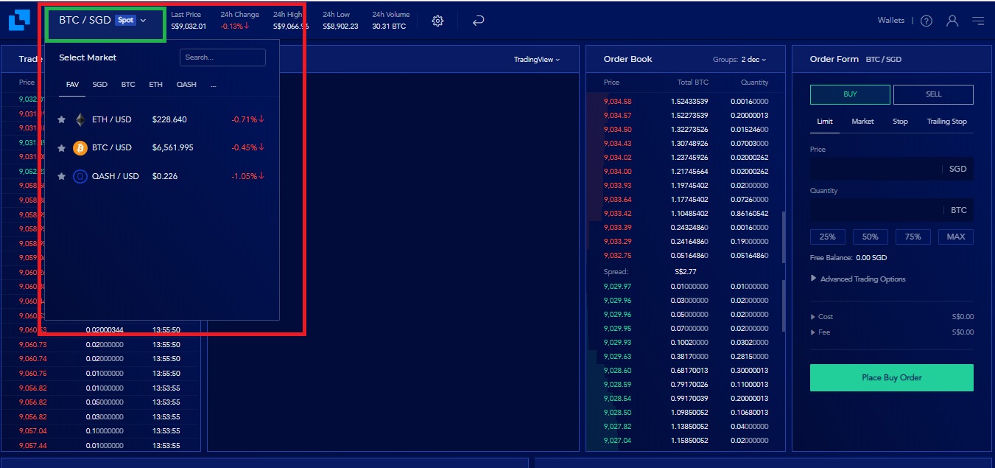This screenshot has width=995, height=468.
Task: Open the user account icon
Action: click(952, 21)
